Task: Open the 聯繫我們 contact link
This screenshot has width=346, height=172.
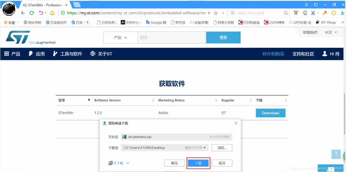Action: tap(310, 32)
